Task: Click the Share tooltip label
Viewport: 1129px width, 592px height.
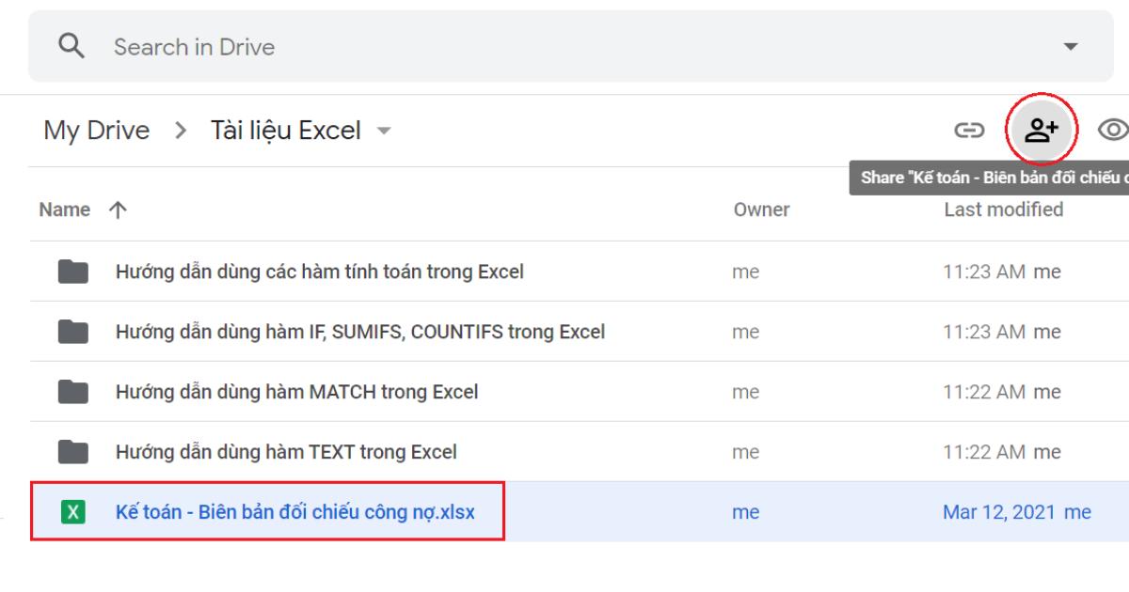Action: pos(988,177)
